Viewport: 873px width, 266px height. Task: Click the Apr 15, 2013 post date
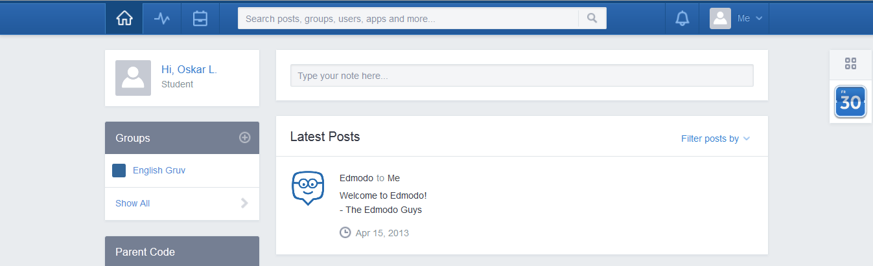pyautogui.click(x=382, y=233)
